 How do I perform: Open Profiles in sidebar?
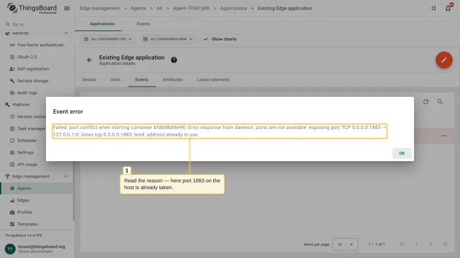[37, 212]
